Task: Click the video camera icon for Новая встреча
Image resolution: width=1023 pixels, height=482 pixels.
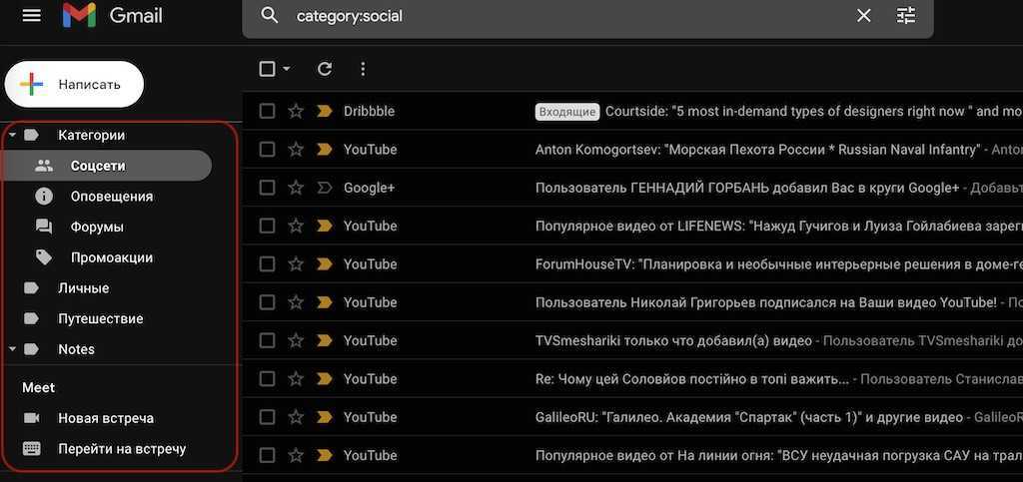Action: tap(31, 418)
